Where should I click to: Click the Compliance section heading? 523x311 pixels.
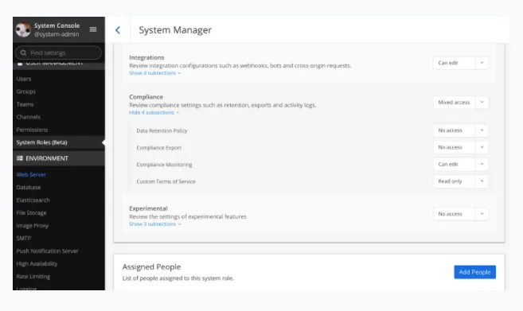(146, 97)
